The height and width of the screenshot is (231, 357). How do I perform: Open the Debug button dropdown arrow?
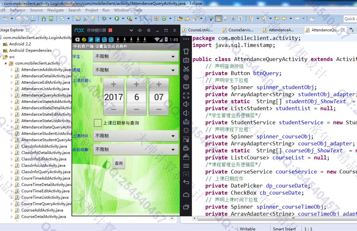(x=110, y=18)
